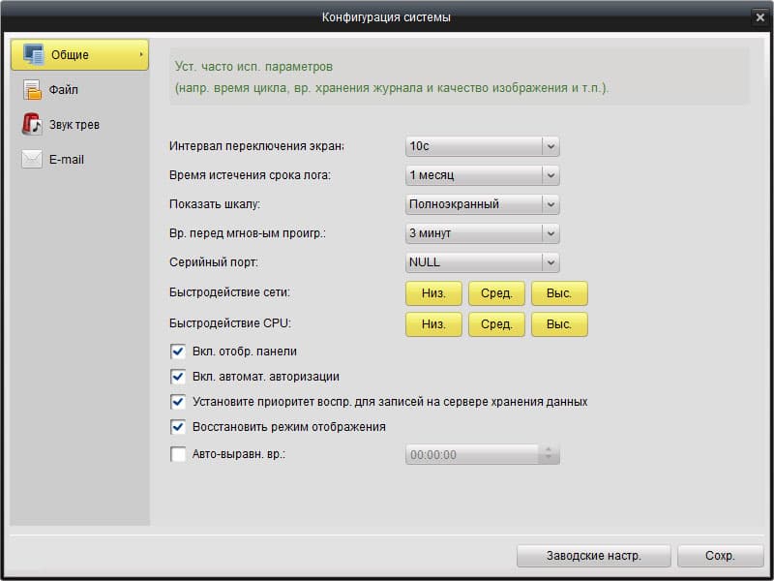774x581 pixels.
Task: Expand the Вр. перед мгнов-ым проигр. dropdown
Action: (x=482, y=233)
